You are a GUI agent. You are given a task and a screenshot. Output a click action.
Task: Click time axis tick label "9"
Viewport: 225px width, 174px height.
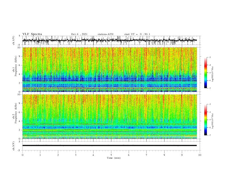point(182,155)
